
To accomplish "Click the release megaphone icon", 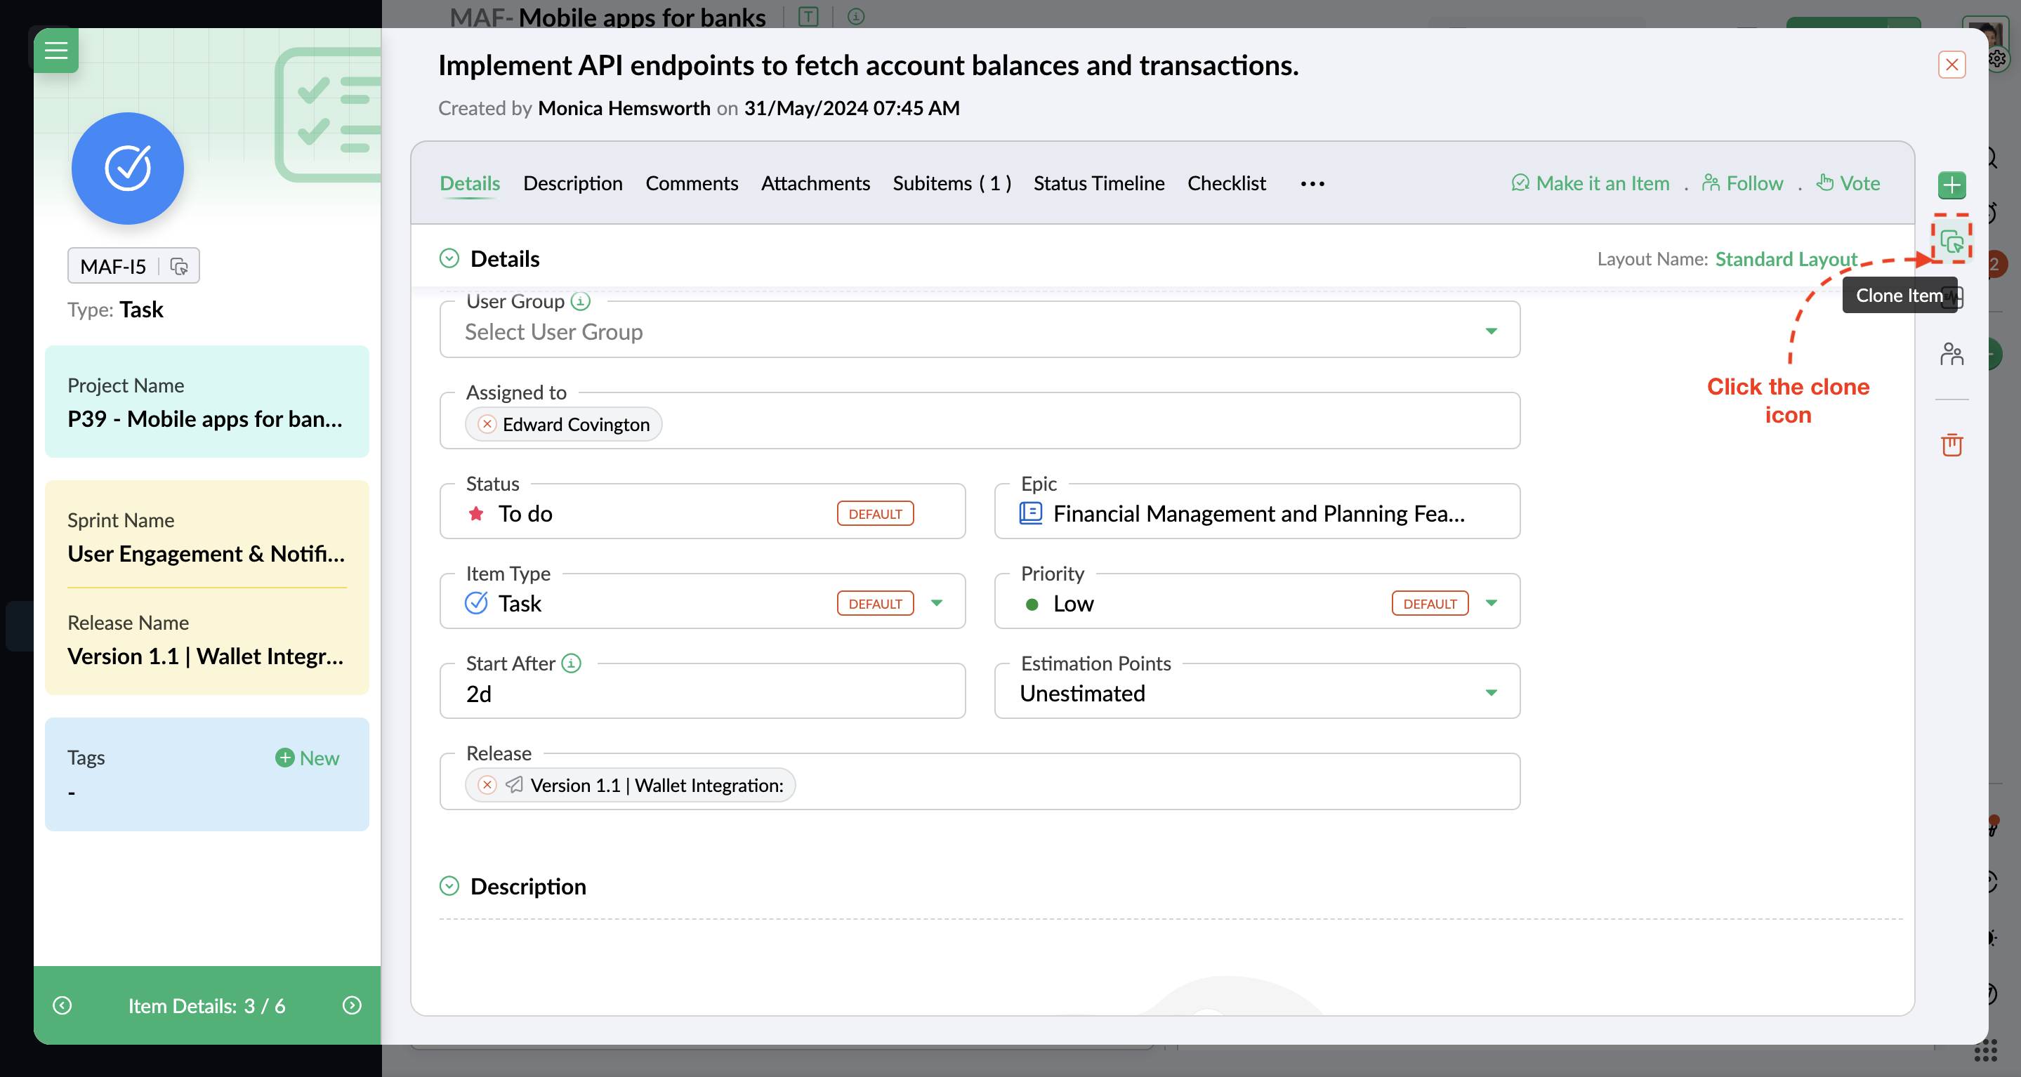I will [515, 785].
